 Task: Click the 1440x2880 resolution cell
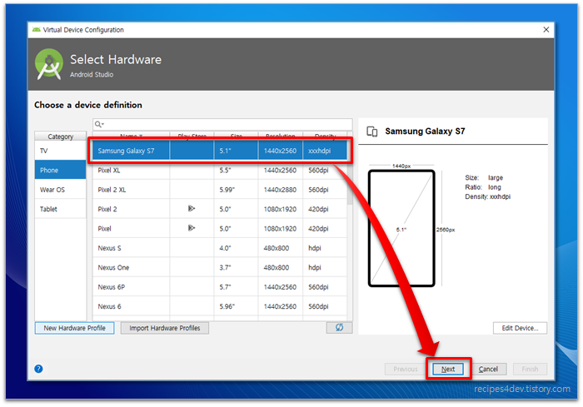coord(280,190)
